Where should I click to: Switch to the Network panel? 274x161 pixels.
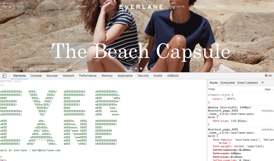(68, 75)
